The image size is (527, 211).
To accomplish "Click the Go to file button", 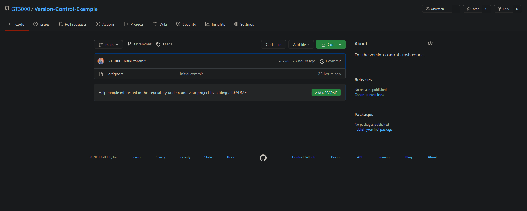I will pyautogui.click(x=274, y=45).
